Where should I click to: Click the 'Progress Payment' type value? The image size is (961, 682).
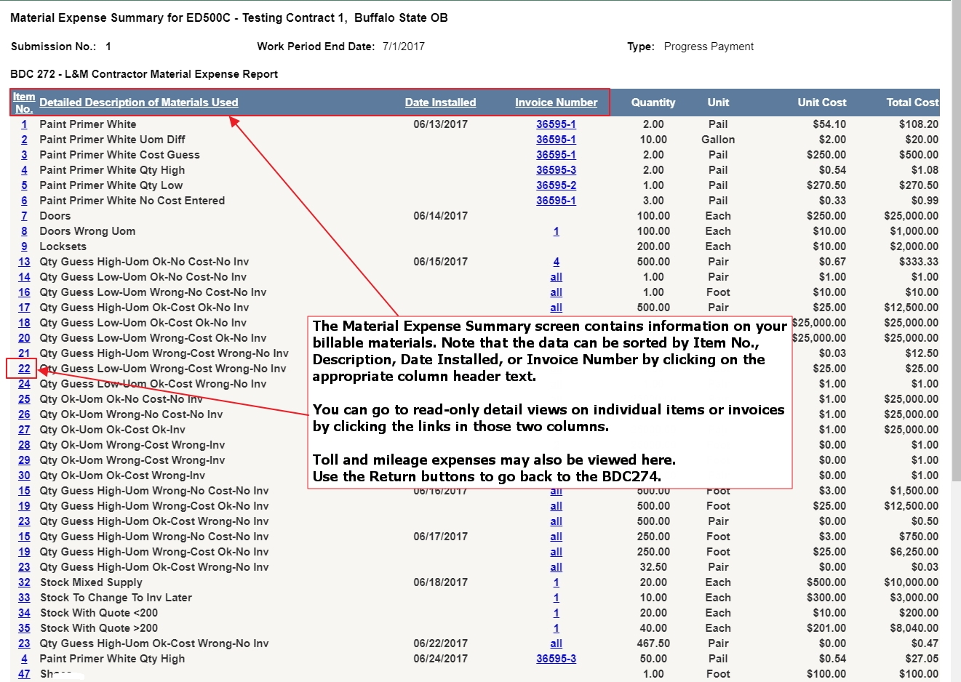[709, 47]
